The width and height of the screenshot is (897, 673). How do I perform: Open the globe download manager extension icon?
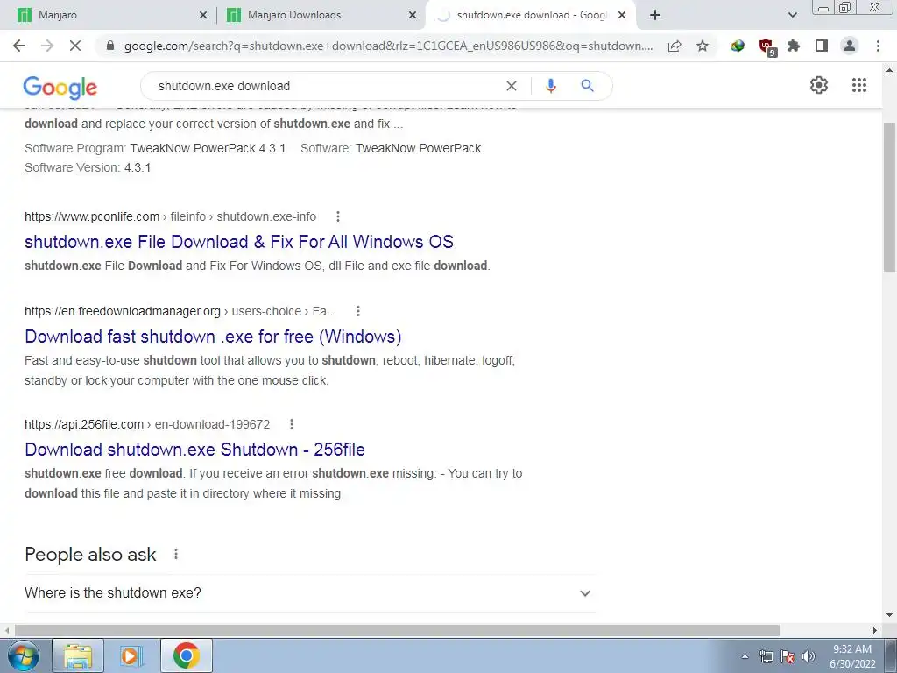click(738, 46)
